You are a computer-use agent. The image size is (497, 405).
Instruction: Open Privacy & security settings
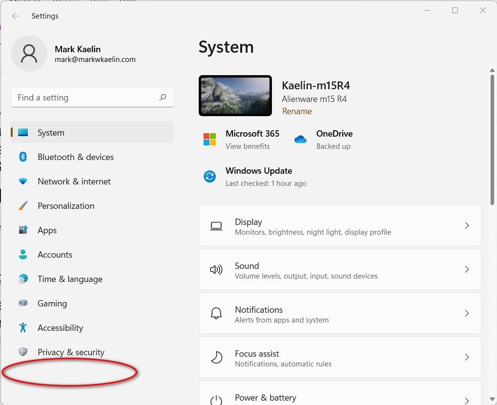(71, 352)
